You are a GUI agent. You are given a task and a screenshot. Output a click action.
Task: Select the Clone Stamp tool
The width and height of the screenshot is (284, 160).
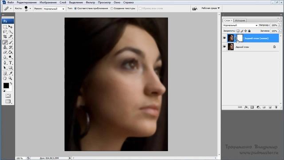[x=5, y=48]
